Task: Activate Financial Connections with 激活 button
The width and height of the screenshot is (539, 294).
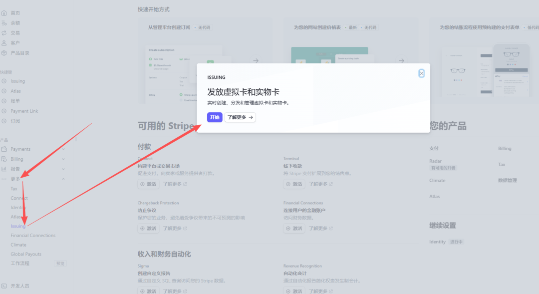Action: (294, 228)
